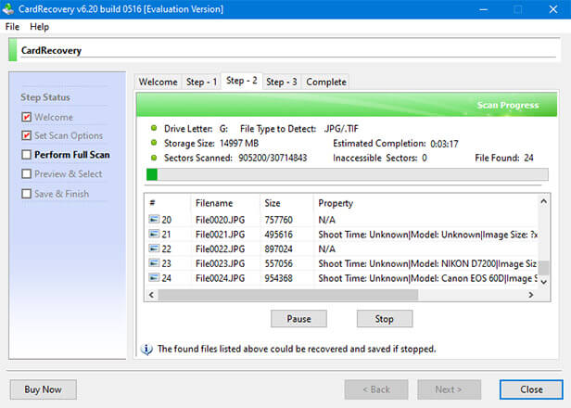Stop the scan with the Stop button
This screenshot has width=571, height=408.
(385, 319)
